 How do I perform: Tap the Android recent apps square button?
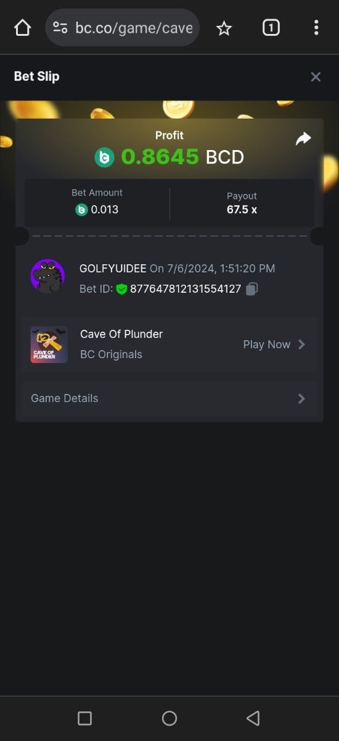tap(85, 718)
